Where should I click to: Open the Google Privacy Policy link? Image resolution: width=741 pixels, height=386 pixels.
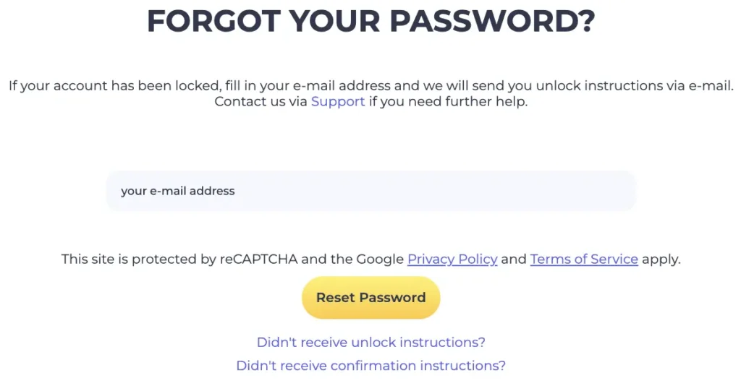pyautogui.click(x=452, y=259)
